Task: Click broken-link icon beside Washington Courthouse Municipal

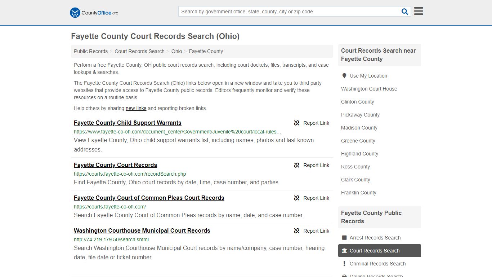Action: 297,231
